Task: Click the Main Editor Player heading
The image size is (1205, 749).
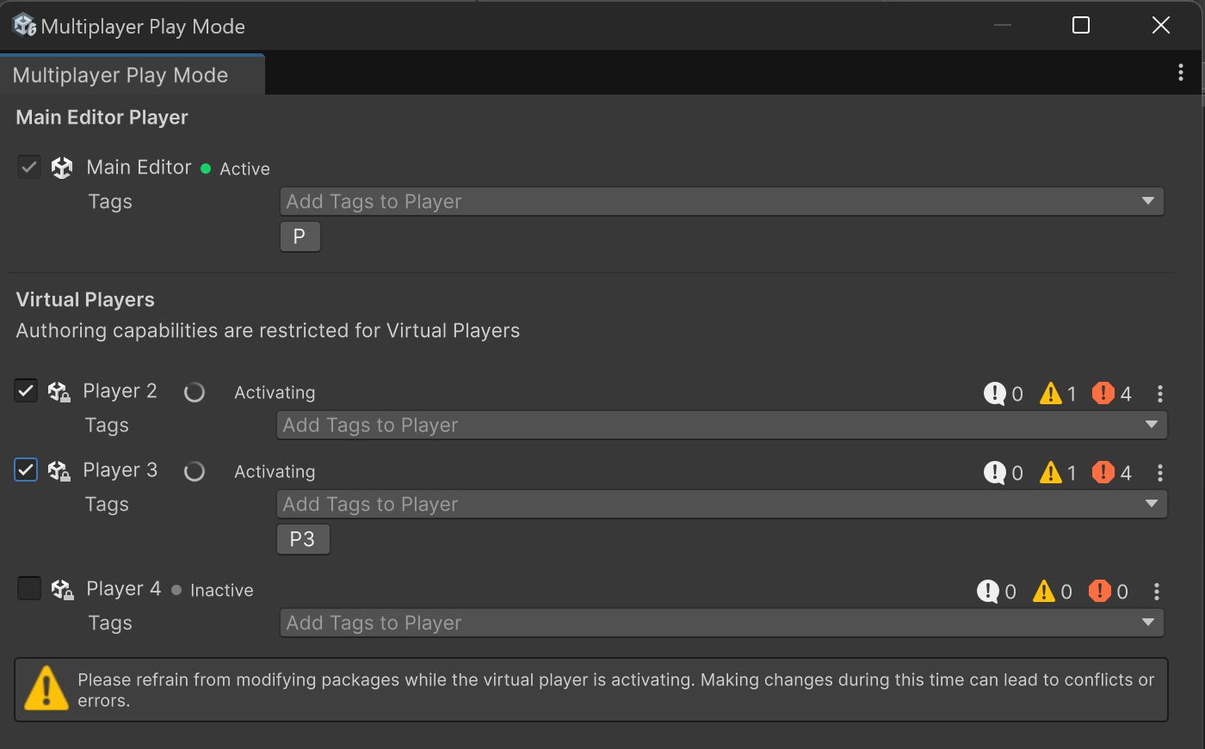Action: pos(102,118)
